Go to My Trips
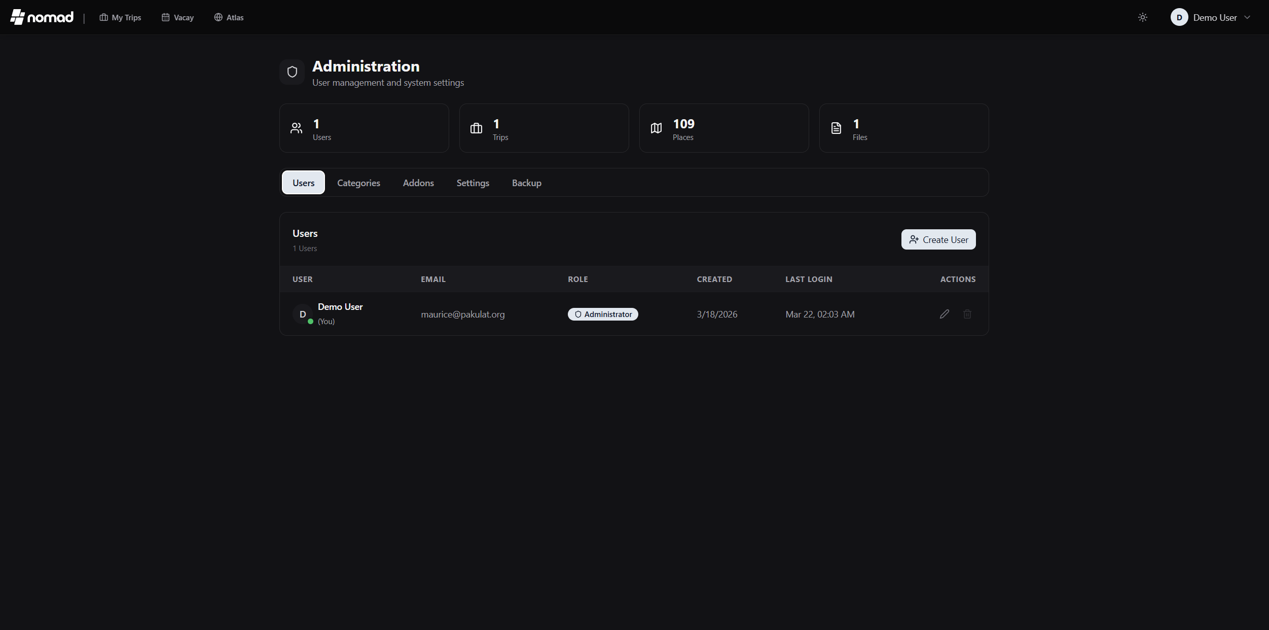The width and height of the screenshot is (1269, 630). [x=120, y=17]
